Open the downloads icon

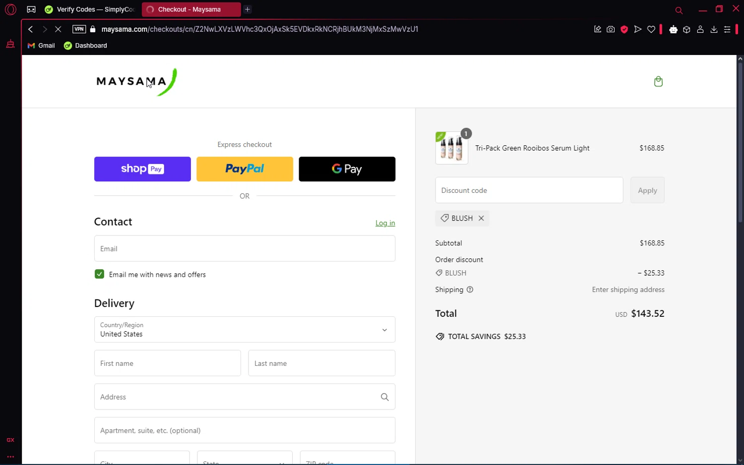714,29
